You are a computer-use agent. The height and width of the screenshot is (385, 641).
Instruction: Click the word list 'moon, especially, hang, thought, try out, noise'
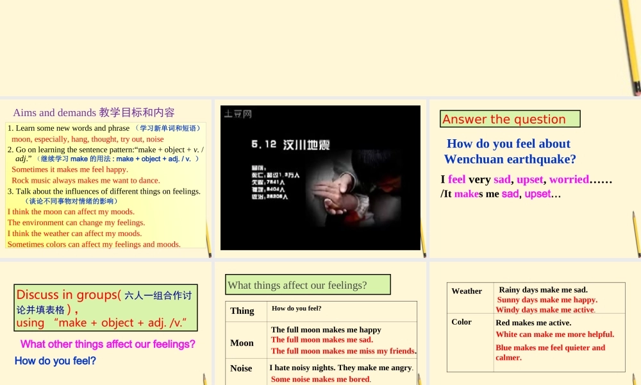coord(87,139)
